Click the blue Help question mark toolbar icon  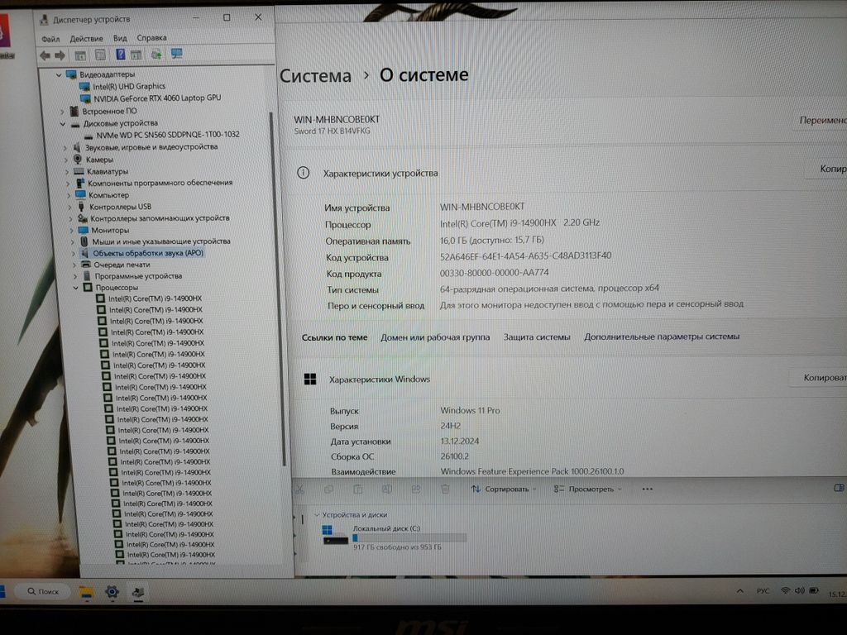click(x=120, y=55)
